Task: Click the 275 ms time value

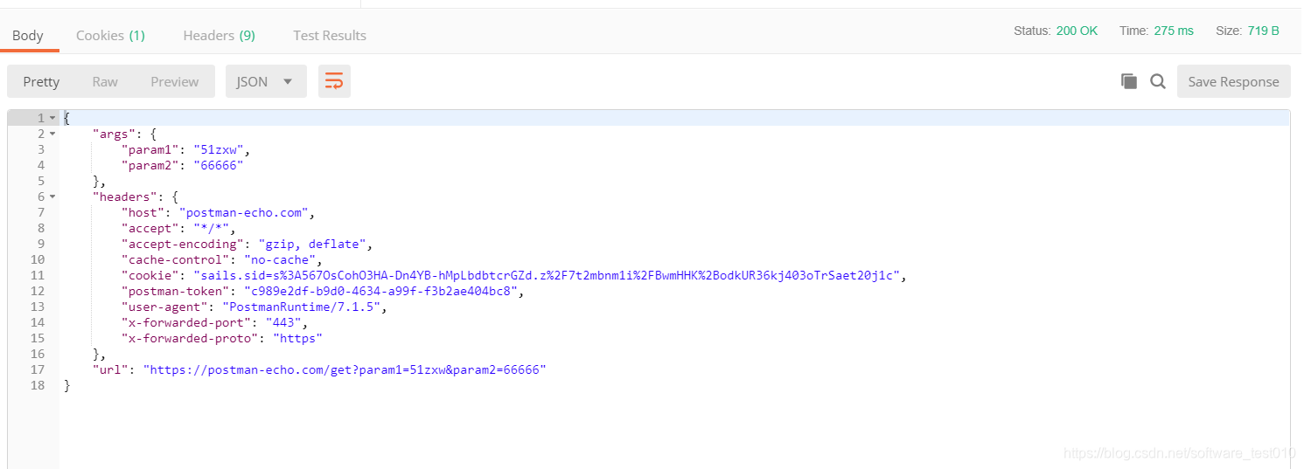Action: 1174,31
